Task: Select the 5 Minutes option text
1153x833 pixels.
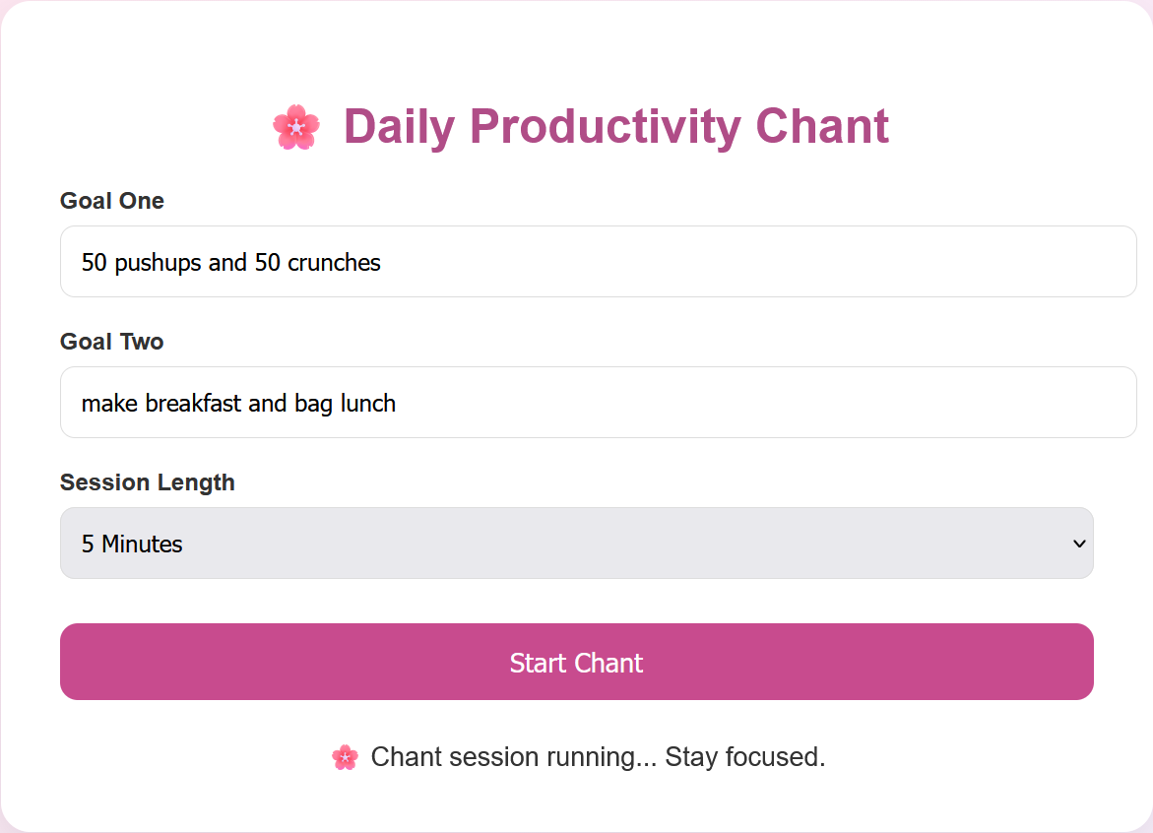Action: [132, 545]
